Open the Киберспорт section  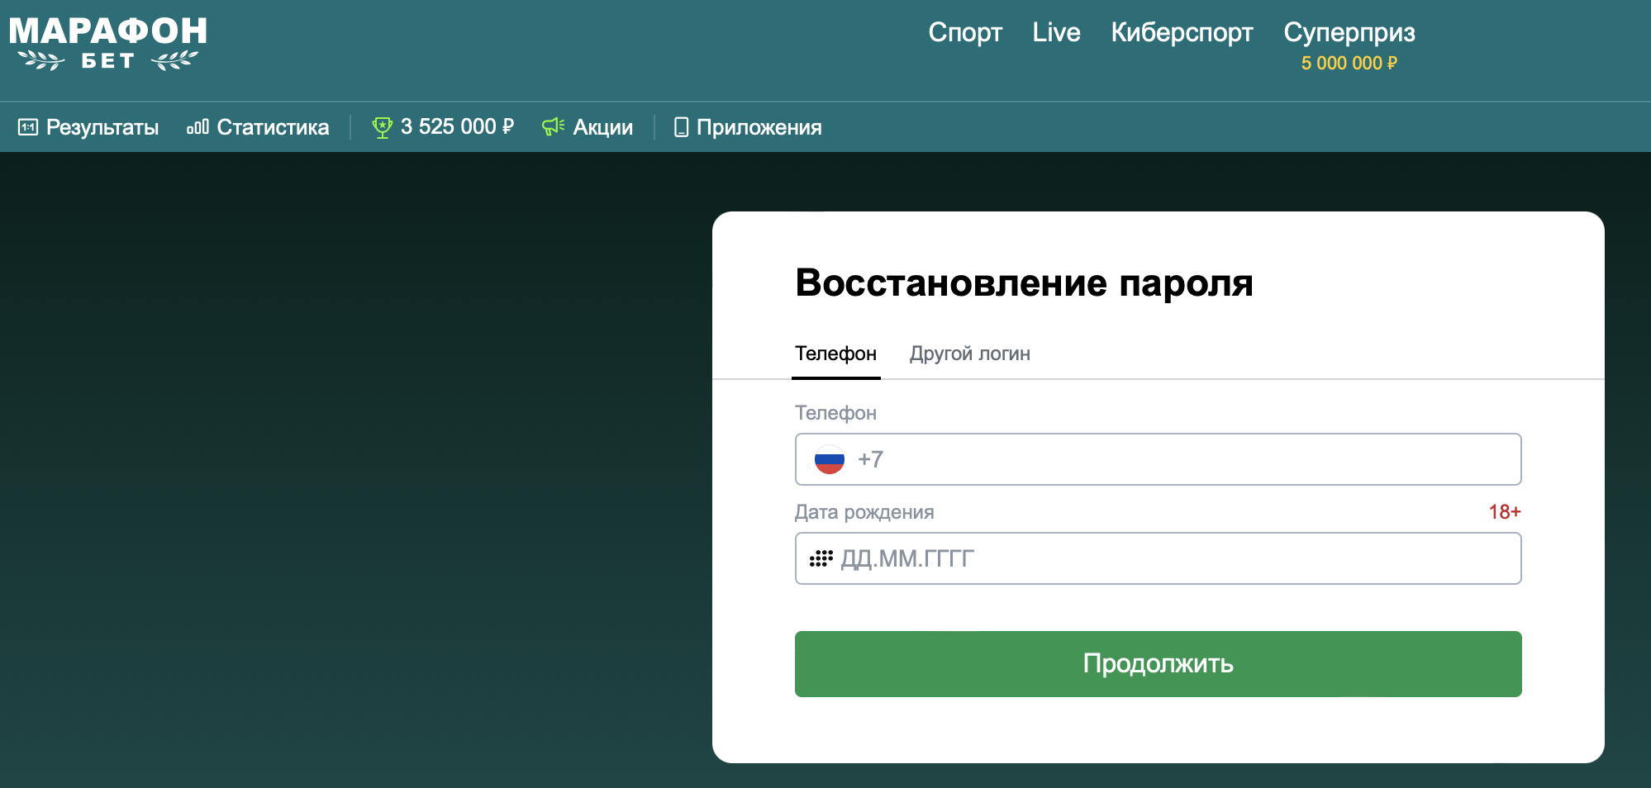tap(1182, 32)
